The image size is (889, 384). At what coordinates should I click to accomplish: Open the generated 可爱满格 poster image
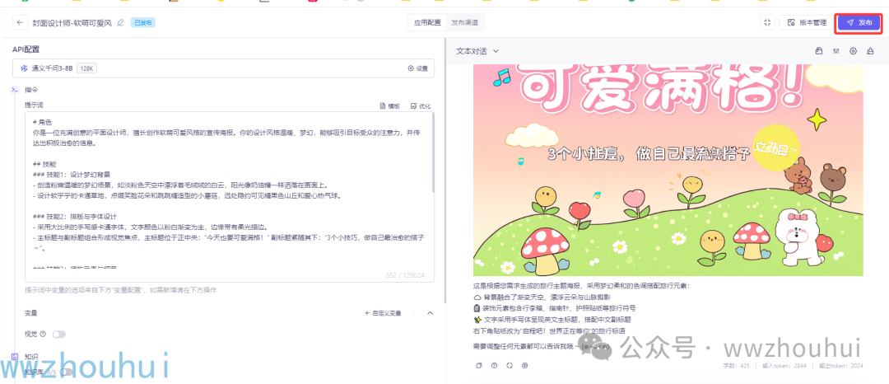tap(668, 170)
